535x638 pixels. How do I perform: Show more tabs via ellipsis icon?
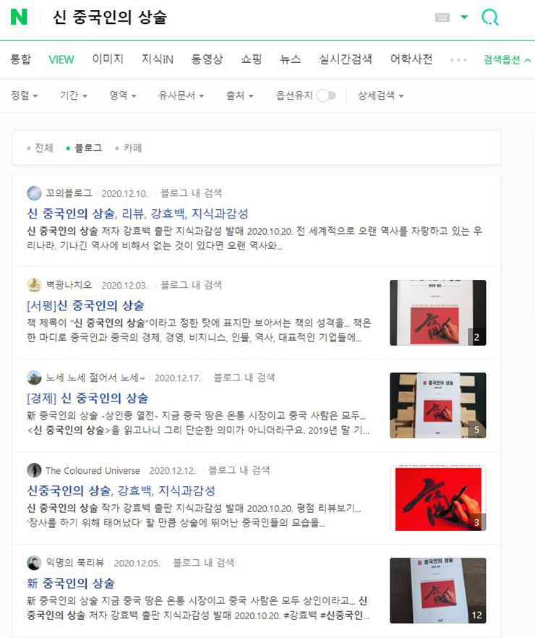tap(458, 60)
